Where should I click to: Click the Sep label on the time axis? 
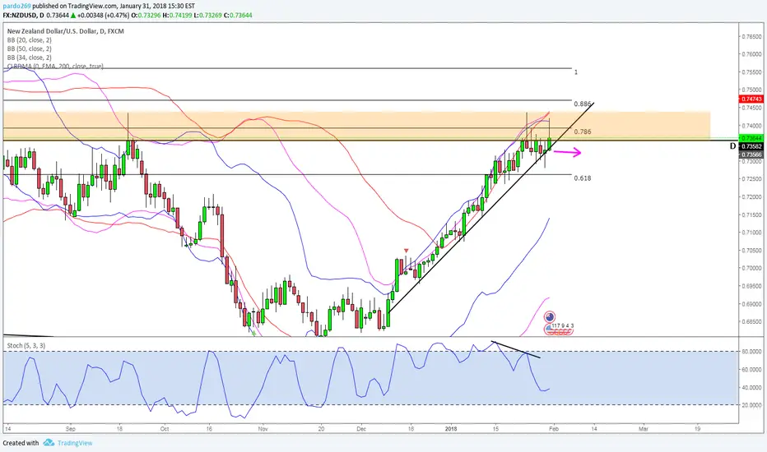click(x=71, y=429)
